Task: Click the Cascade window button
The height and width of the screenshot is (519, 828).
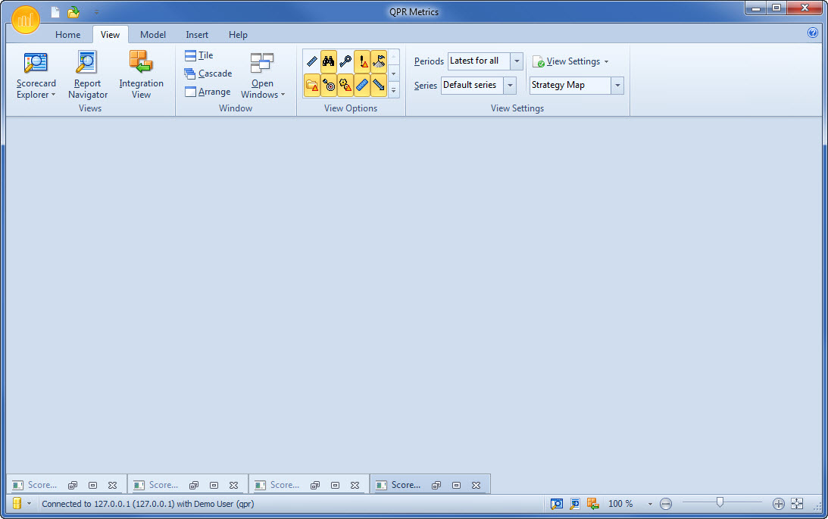Action: pyautogui.click(x=208, y=73)
